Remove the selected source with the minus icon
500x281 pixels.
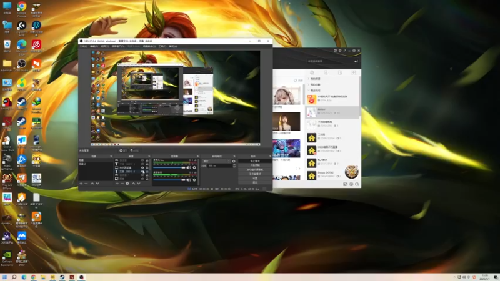tap(122, 184)
